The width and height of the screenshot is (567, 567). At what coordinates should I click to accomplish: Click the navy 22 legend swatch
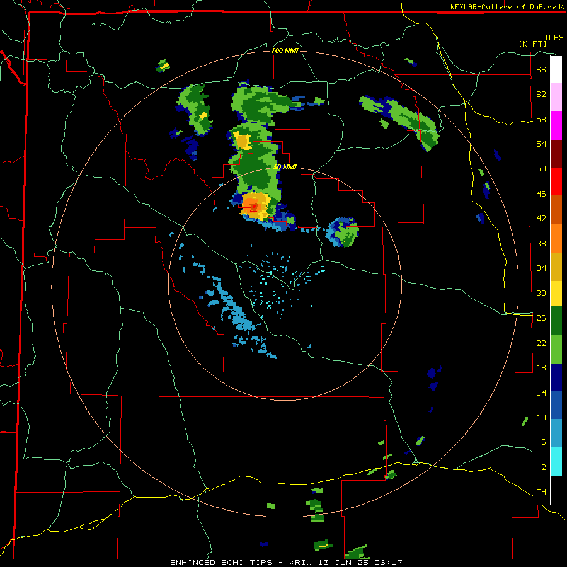[556, 377]
